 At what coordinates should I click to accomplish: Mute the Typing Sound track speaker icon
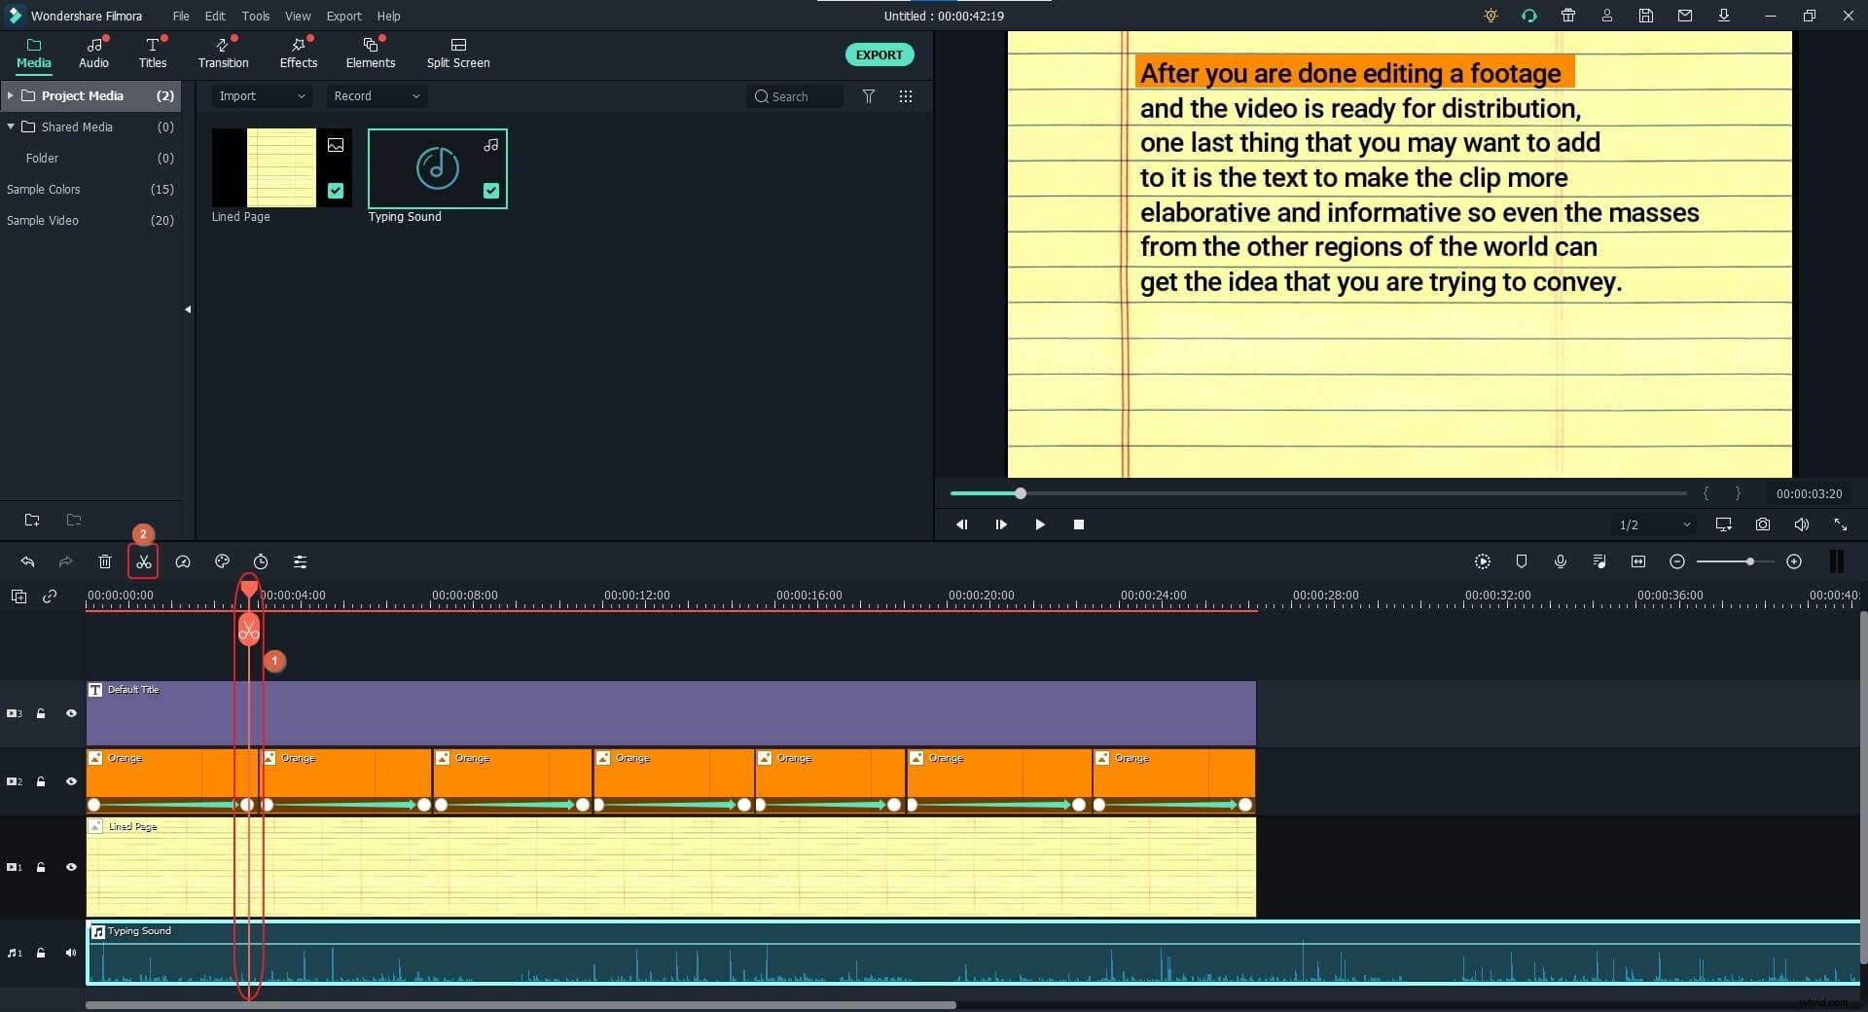[x=71, y=954]
